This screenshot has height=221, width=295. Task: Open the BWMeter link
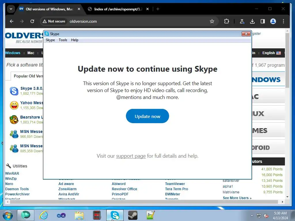(173, 194)
